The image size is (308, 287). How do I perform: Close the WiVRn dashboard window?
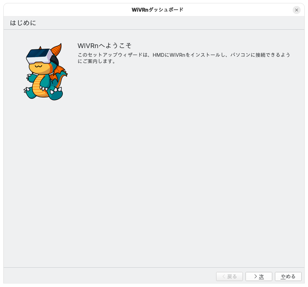[x=296, y=10]
